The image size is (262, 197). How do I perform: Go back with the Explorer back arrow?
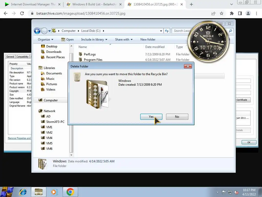pyautogui.click(x=37, y=31)
